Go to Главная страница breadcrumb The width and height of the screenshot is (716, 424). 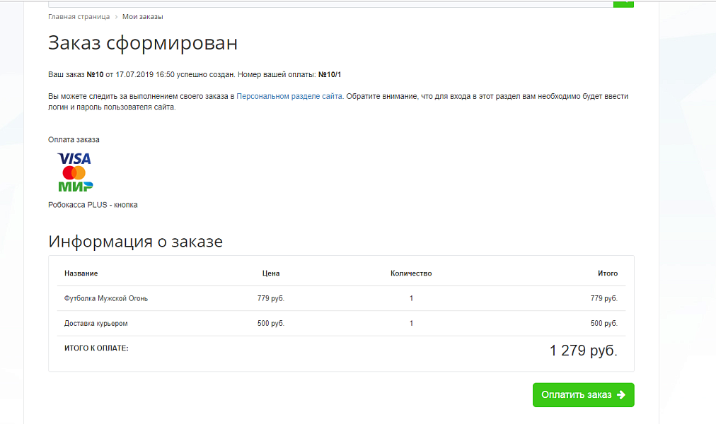[x=79, y=16]
